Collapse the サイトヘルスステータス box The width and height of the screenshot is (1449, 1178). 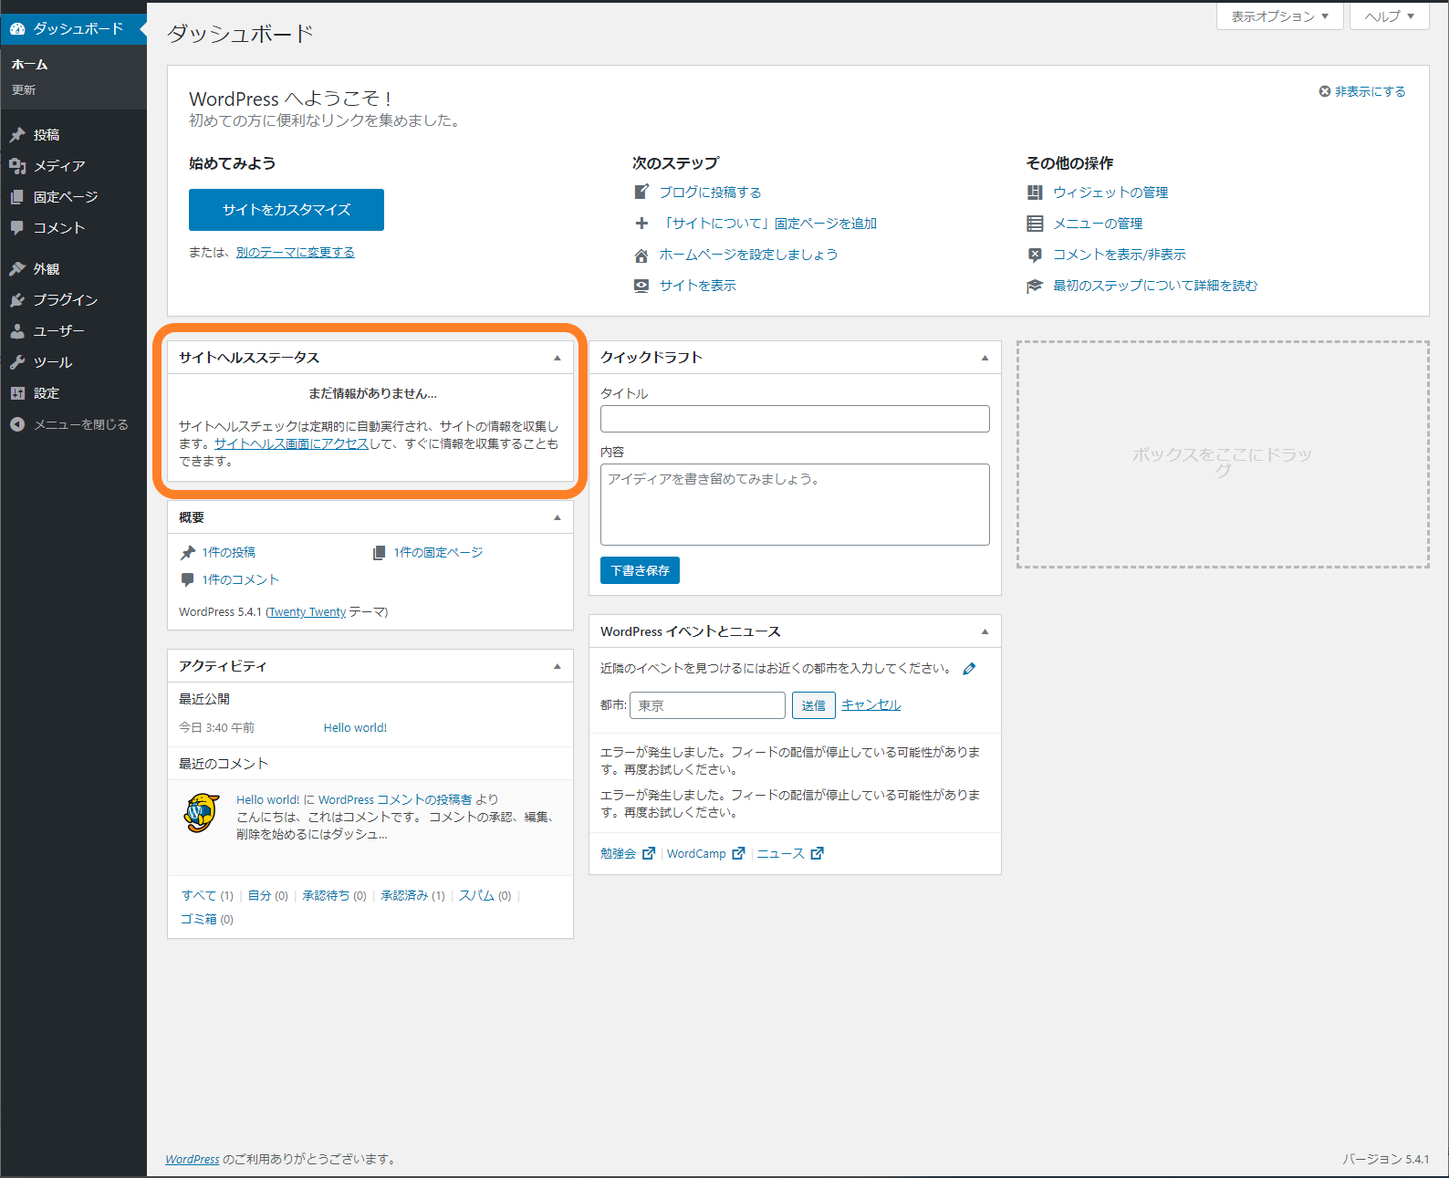point(558,358)
